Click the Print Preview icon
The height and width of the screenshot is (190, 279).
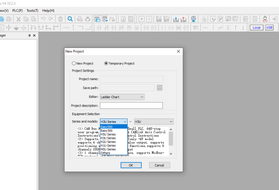click(x=80, y=19)
